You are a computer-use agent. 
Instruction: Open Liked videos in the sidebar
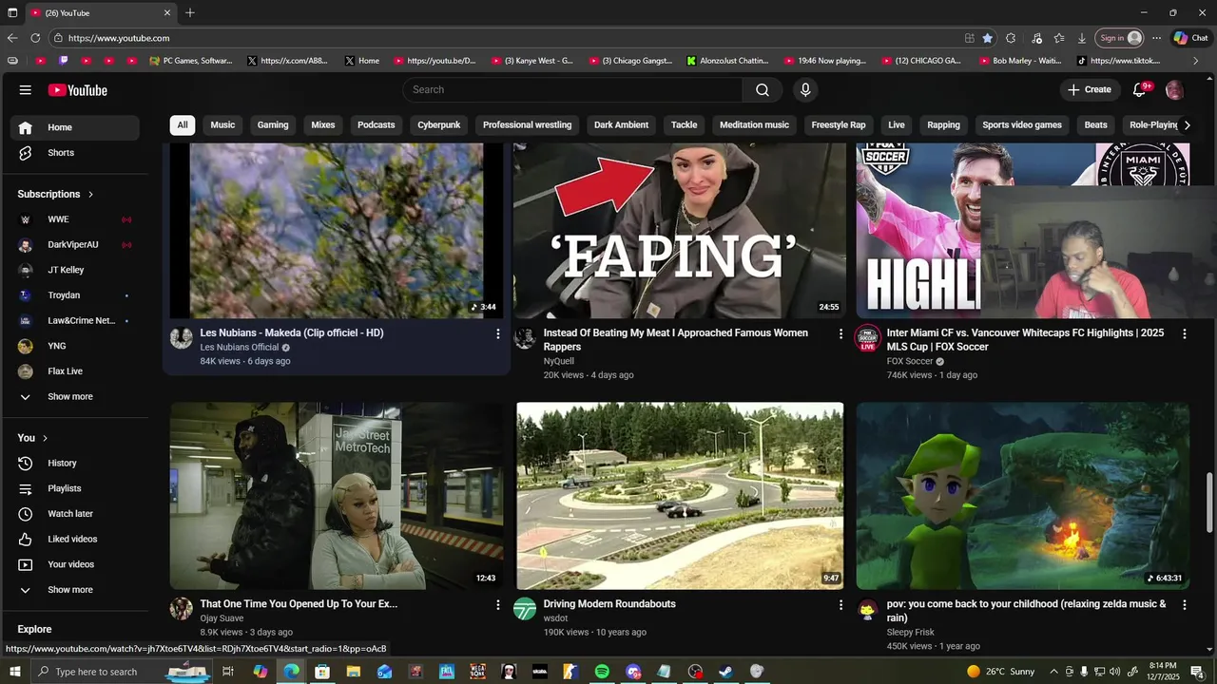point(71,539)
